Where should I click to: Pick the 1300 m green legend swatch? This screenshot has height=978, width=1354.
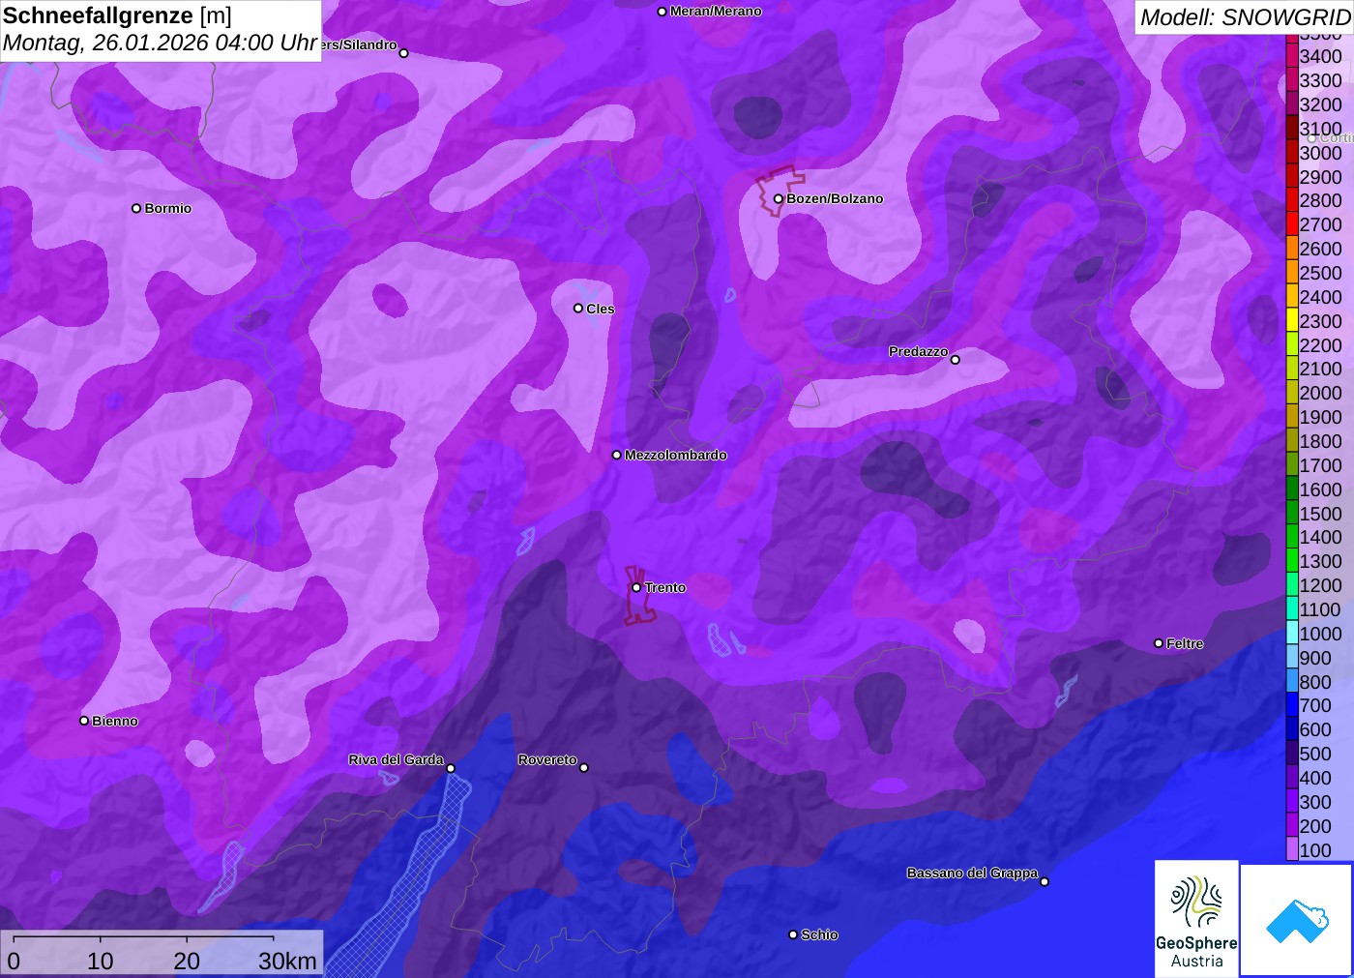(1291, 561)
